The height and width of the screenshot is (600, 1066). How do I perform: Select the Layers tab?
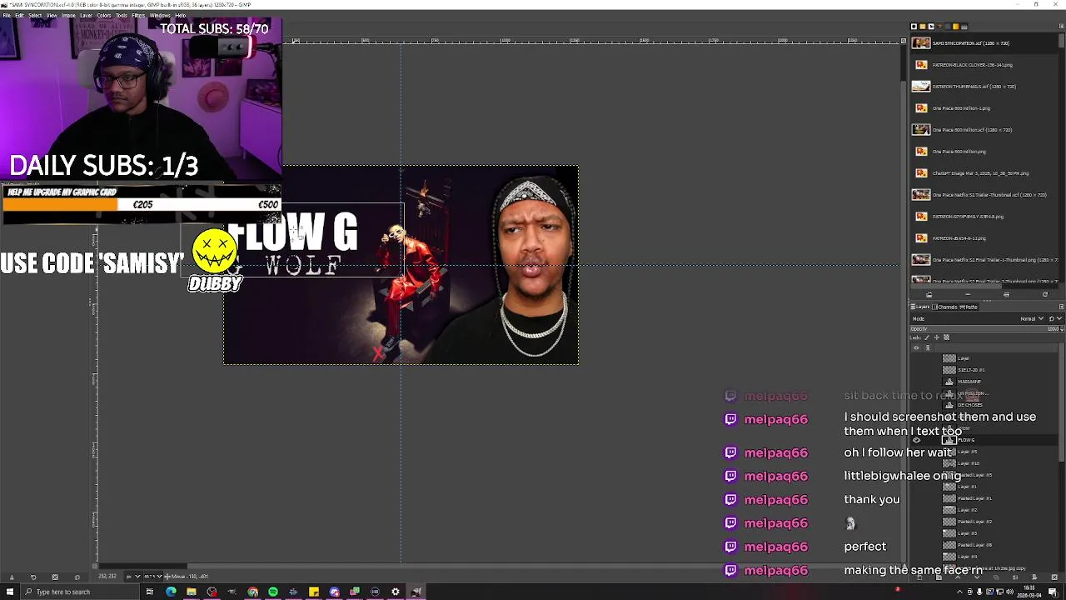coord(920,307)
